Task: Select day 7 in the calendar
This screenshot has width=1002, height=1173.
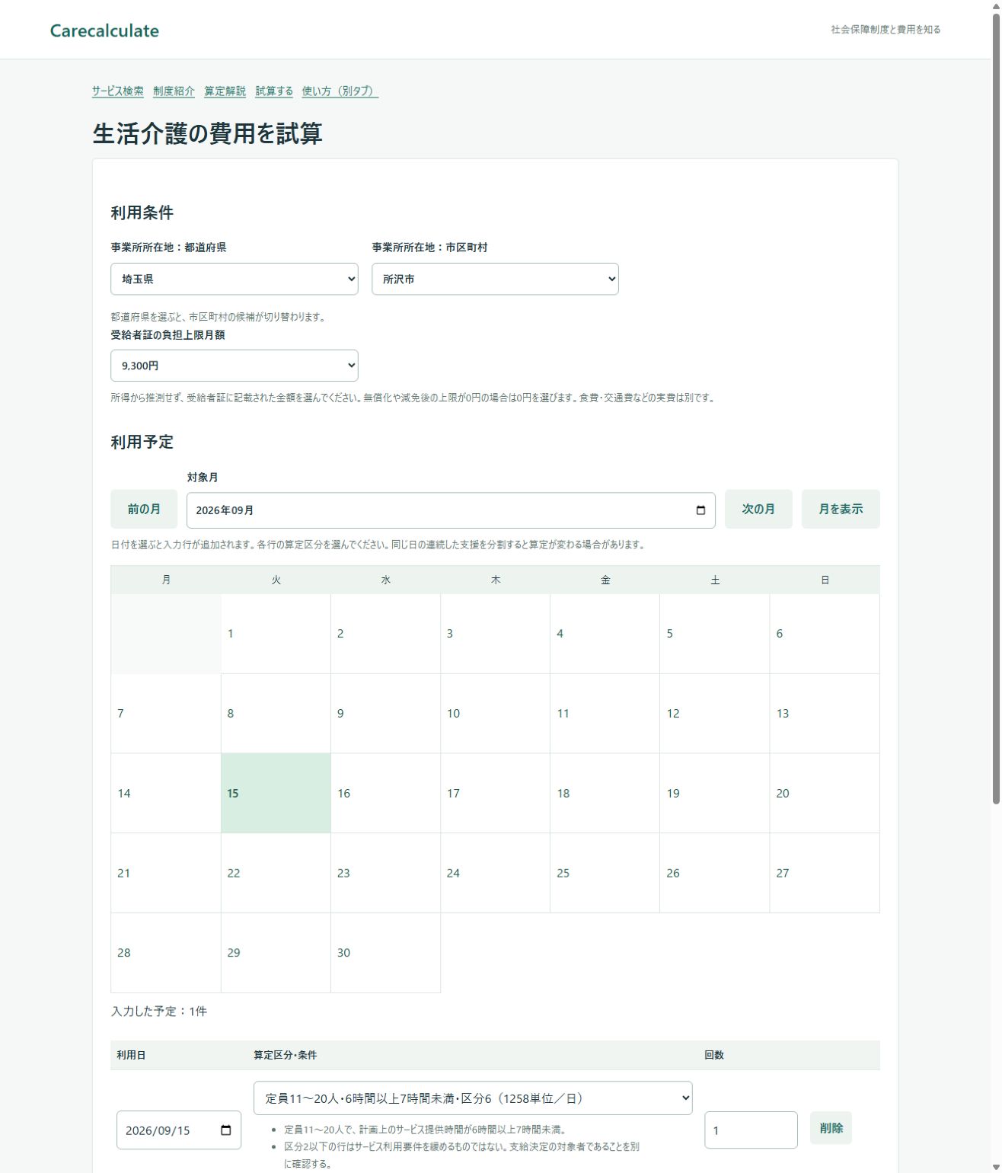Action: (x=166, y=714)
